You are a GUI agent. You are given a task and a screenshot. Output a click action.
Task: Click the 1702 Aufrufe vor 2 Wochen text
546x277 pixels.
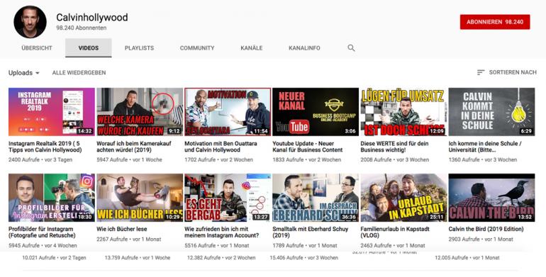click(x=218, y=159)
